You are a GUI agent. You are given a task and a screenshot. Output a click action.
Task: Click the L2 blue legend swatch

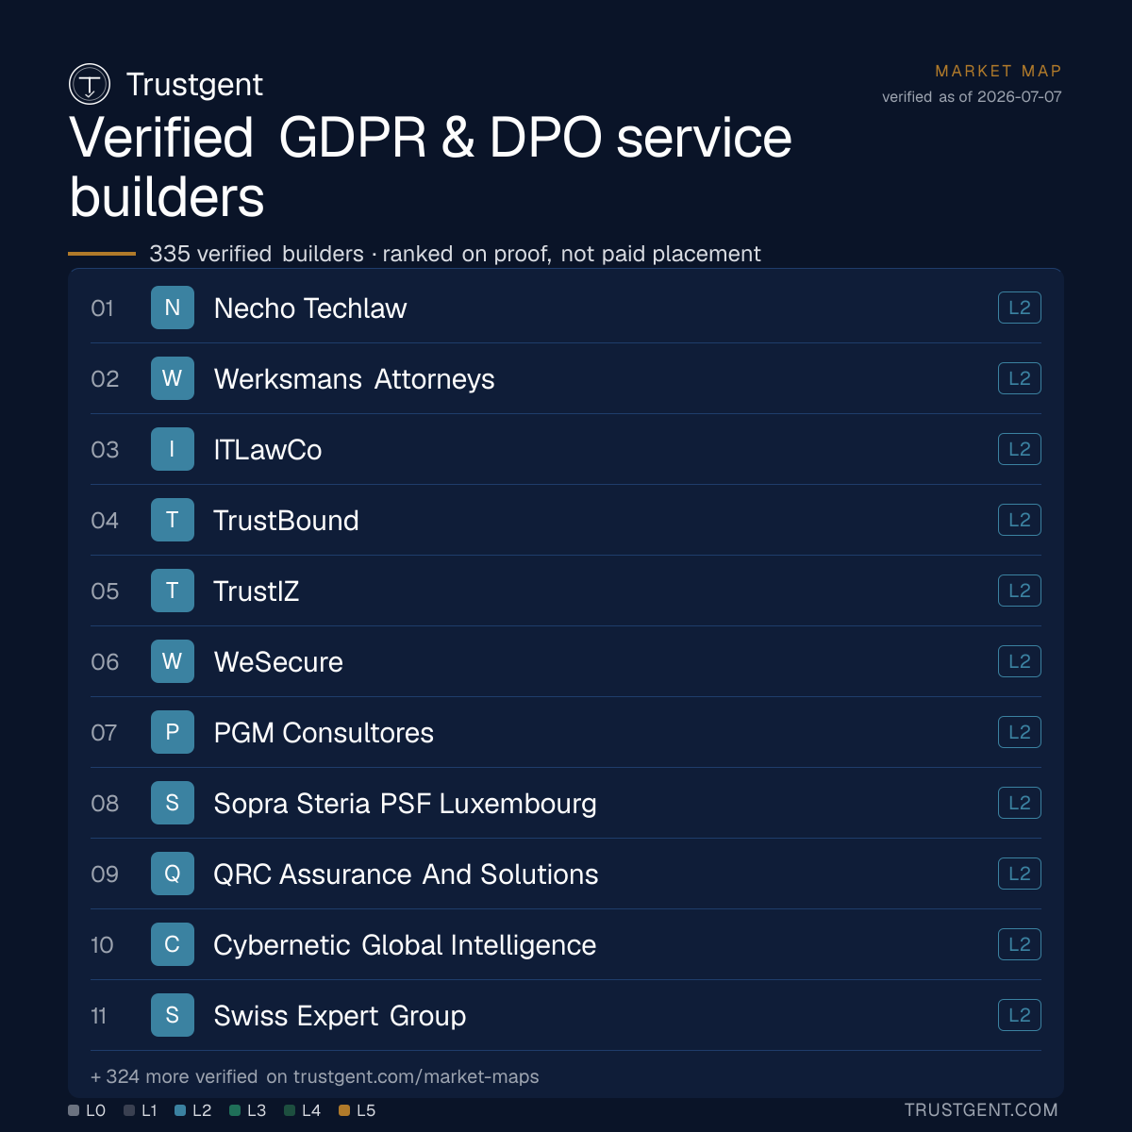[180, 1110]
